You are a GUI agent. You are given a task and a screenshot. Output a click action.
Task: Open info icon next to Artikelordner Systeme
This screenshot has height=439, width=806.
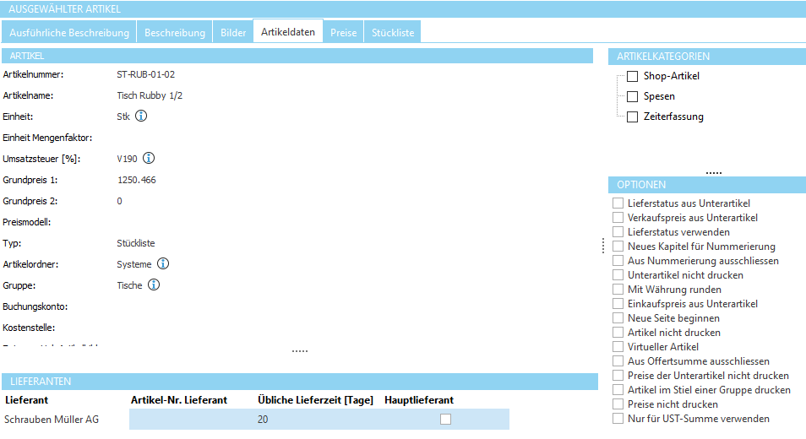163,264
